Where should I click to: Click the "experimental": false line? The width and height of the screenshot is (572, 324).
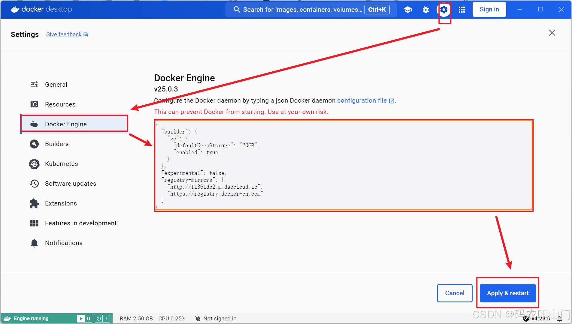(194, 173)
